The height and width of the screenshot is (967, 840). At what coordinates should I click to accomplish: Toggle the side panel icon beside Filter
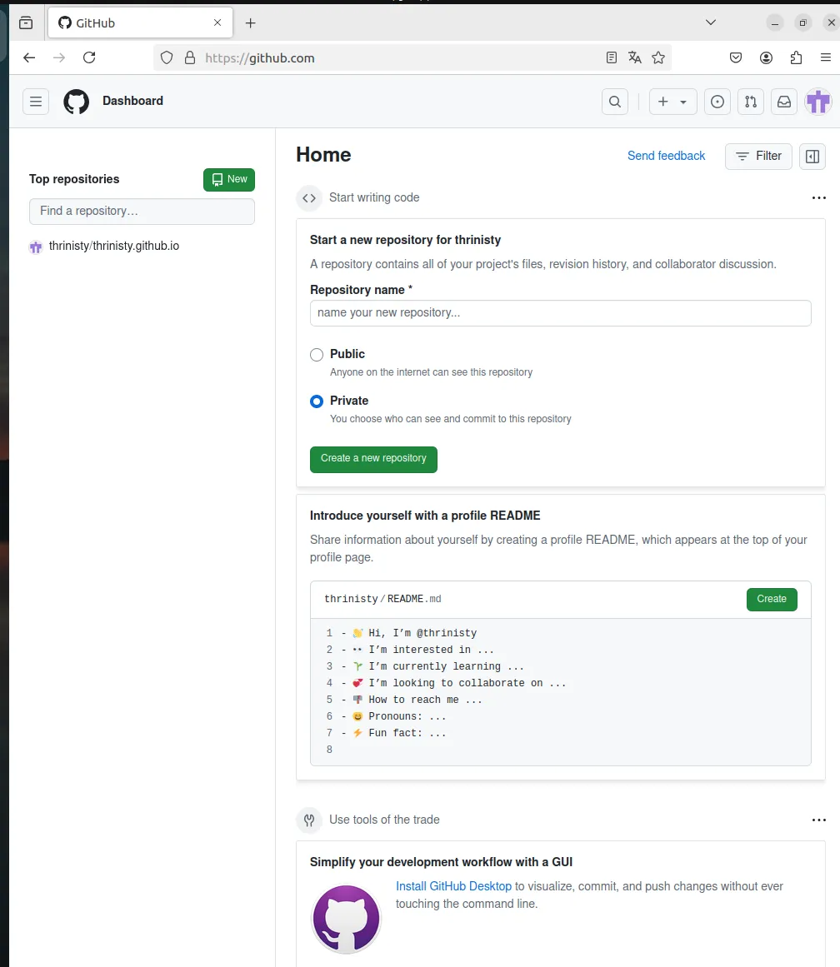click(x=812, y=156)
